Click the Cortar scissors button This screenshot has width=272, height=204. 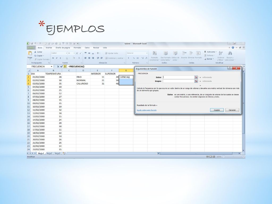(x=38, y=52)
